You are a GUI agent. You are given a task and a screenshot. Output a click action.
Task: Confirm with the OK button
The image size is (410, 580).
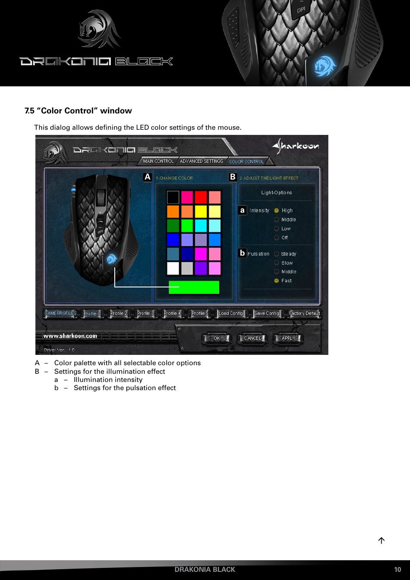[217, 339]
